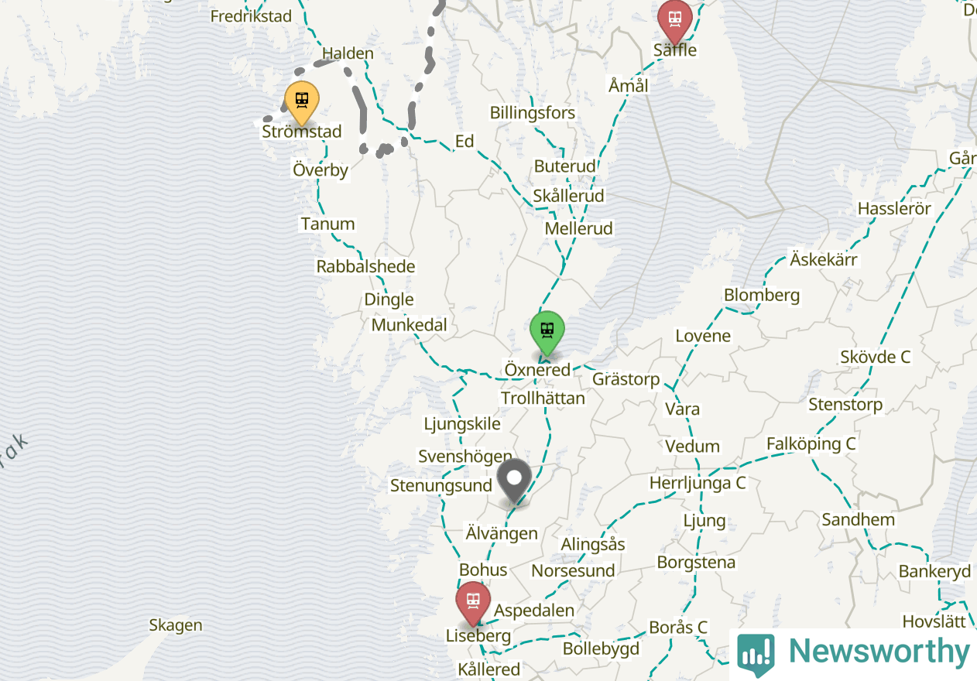Image resolution: width=977 pixels, height=681 pixels.
Task: Open the Newsworthy logo link
Action: click(854, 652)
